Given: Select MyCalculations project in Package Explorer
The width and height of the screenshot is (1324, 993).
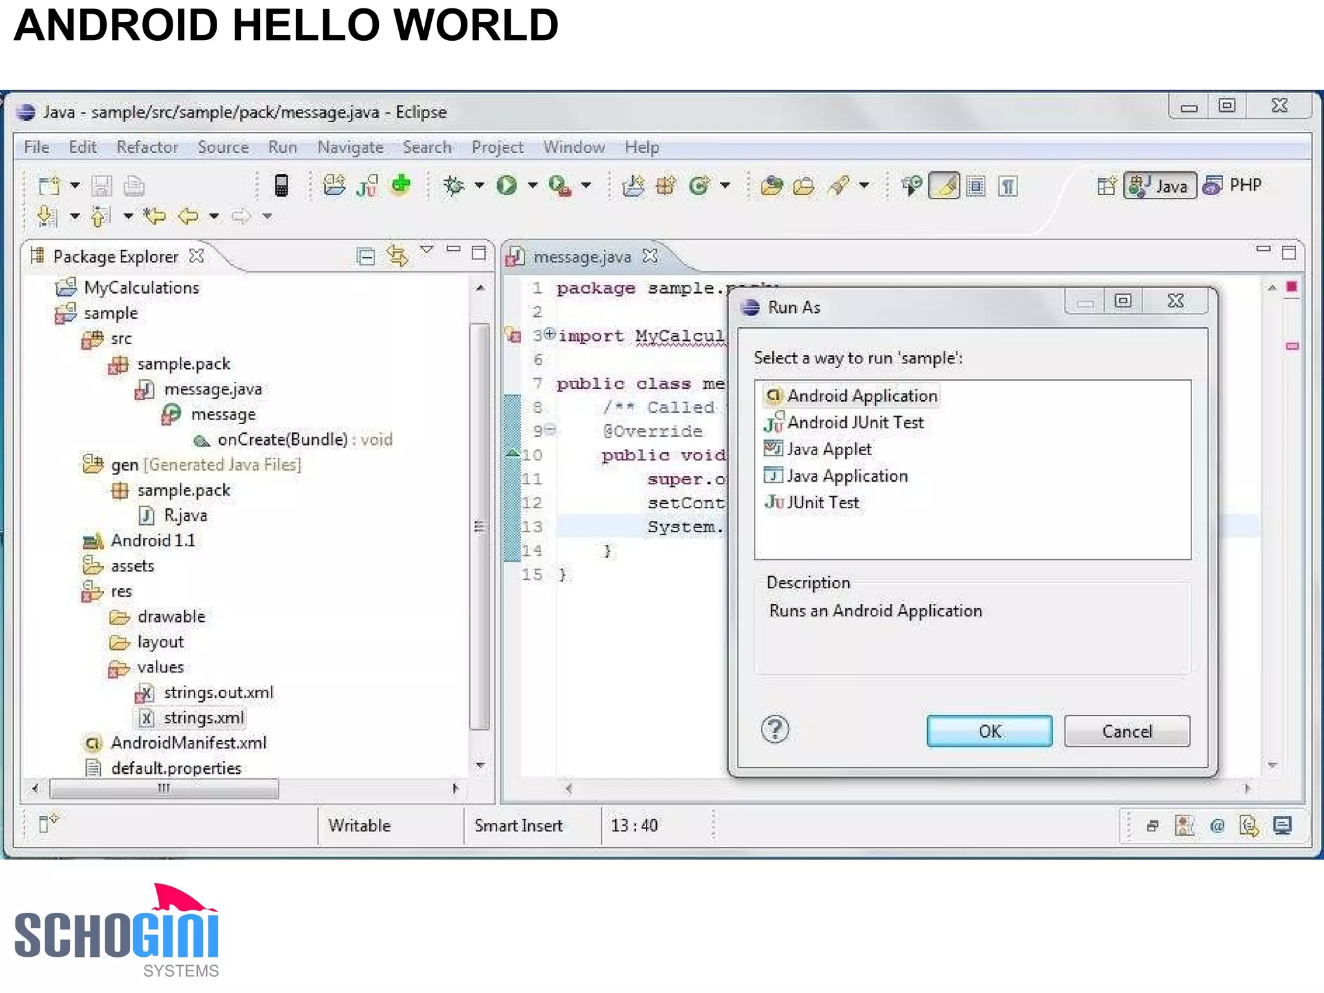Looking at the screenshot, I should [128, 288].
